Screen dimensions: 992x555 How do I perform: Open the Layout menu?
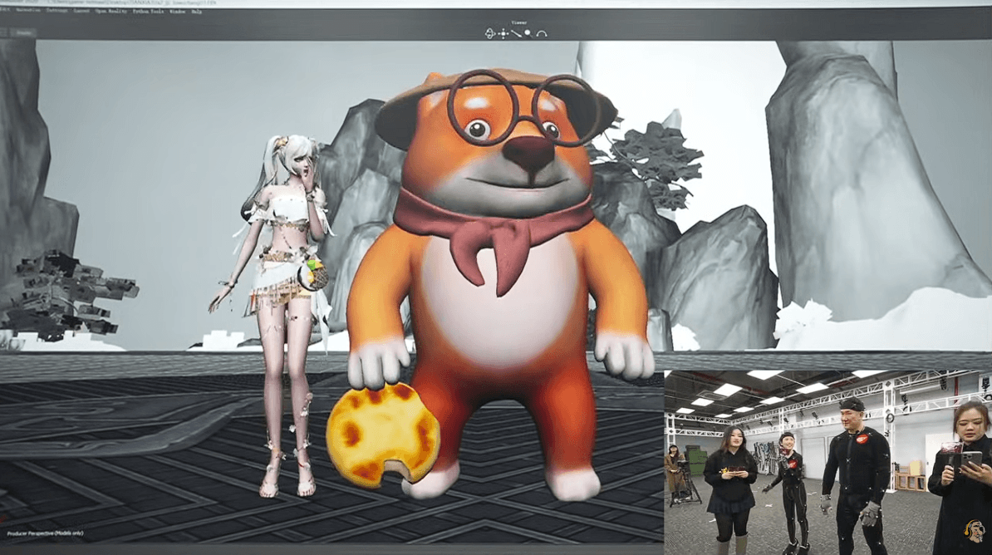click(x=82, y=11)
